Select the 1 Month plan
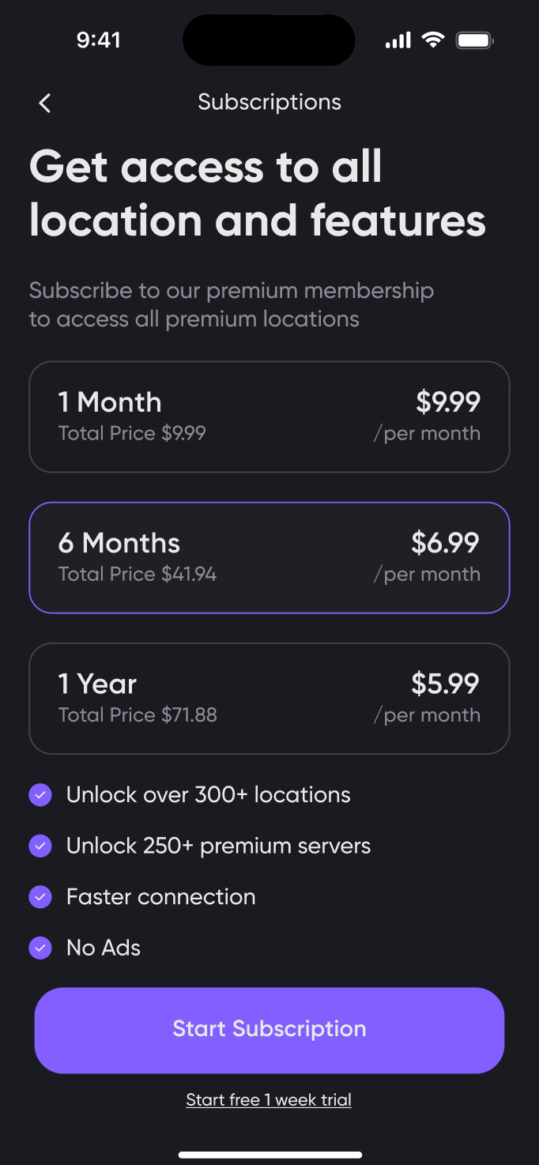Viewport: 539px width, 1165px height. (269, 417)
